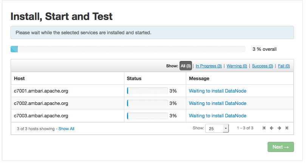Click the Next button
The height and width of the screenshot is (164, 308).
[281, 147]
